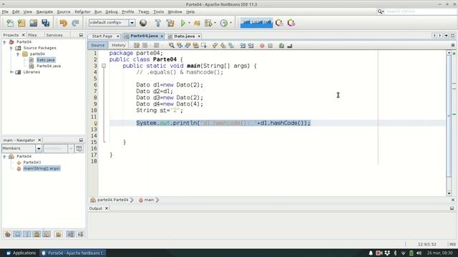Switch to the Files panel tab
Viewport: 458px width, 257px height.
[x=32, y=35]
